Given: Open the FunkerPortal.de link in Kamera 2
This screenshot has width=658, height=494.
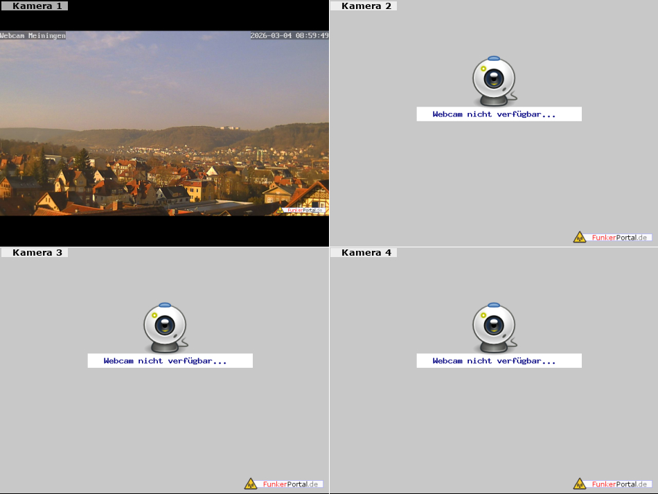Looking at the screenshot, I should coord(620,237).
